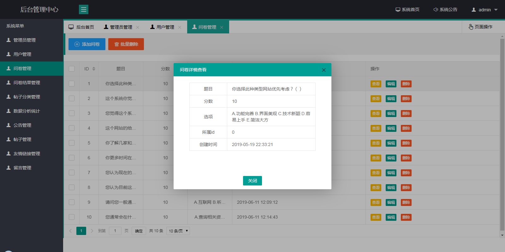Open 帖子管理 in the sidebar
Viewport: 505px width, 252px height.
pos(32,139)
